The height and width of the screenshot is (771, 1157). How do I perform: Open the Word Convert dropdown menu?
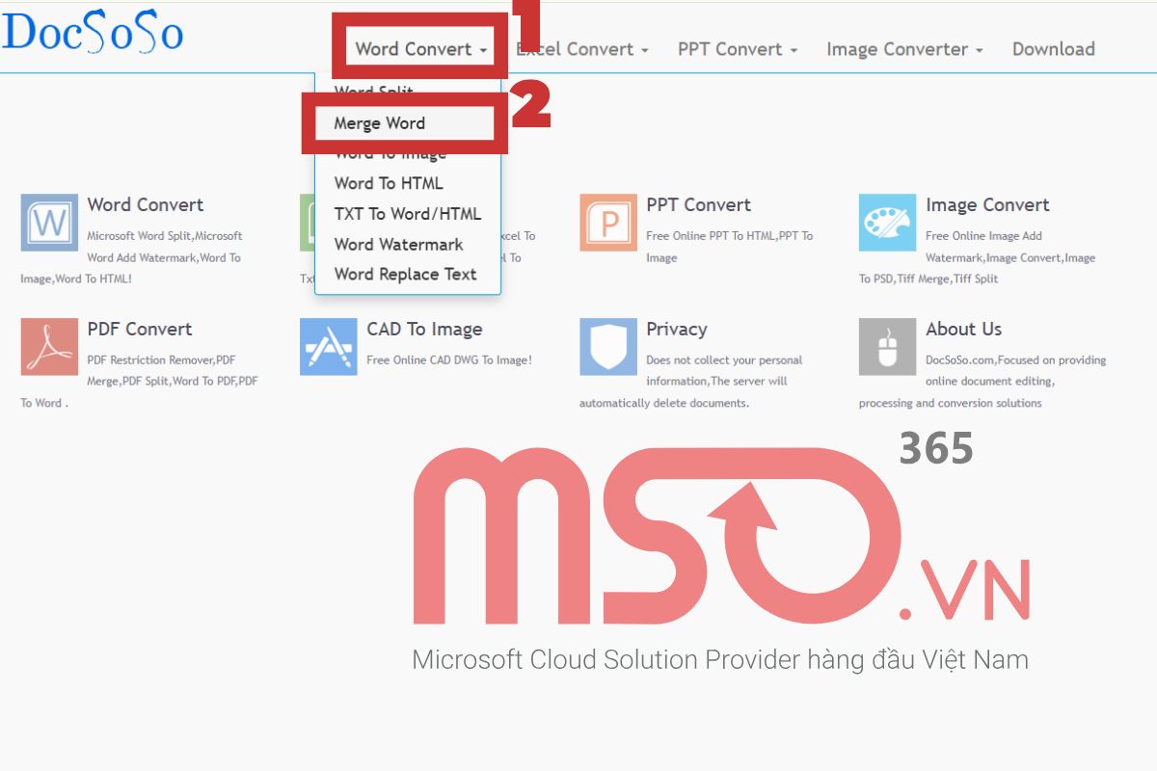pos(421,49)
